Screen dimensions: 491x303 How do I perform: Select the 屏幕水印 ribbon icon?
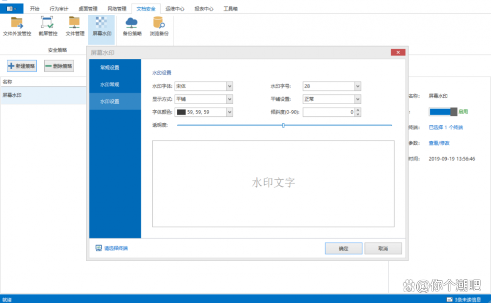click(x=102, y=23)
